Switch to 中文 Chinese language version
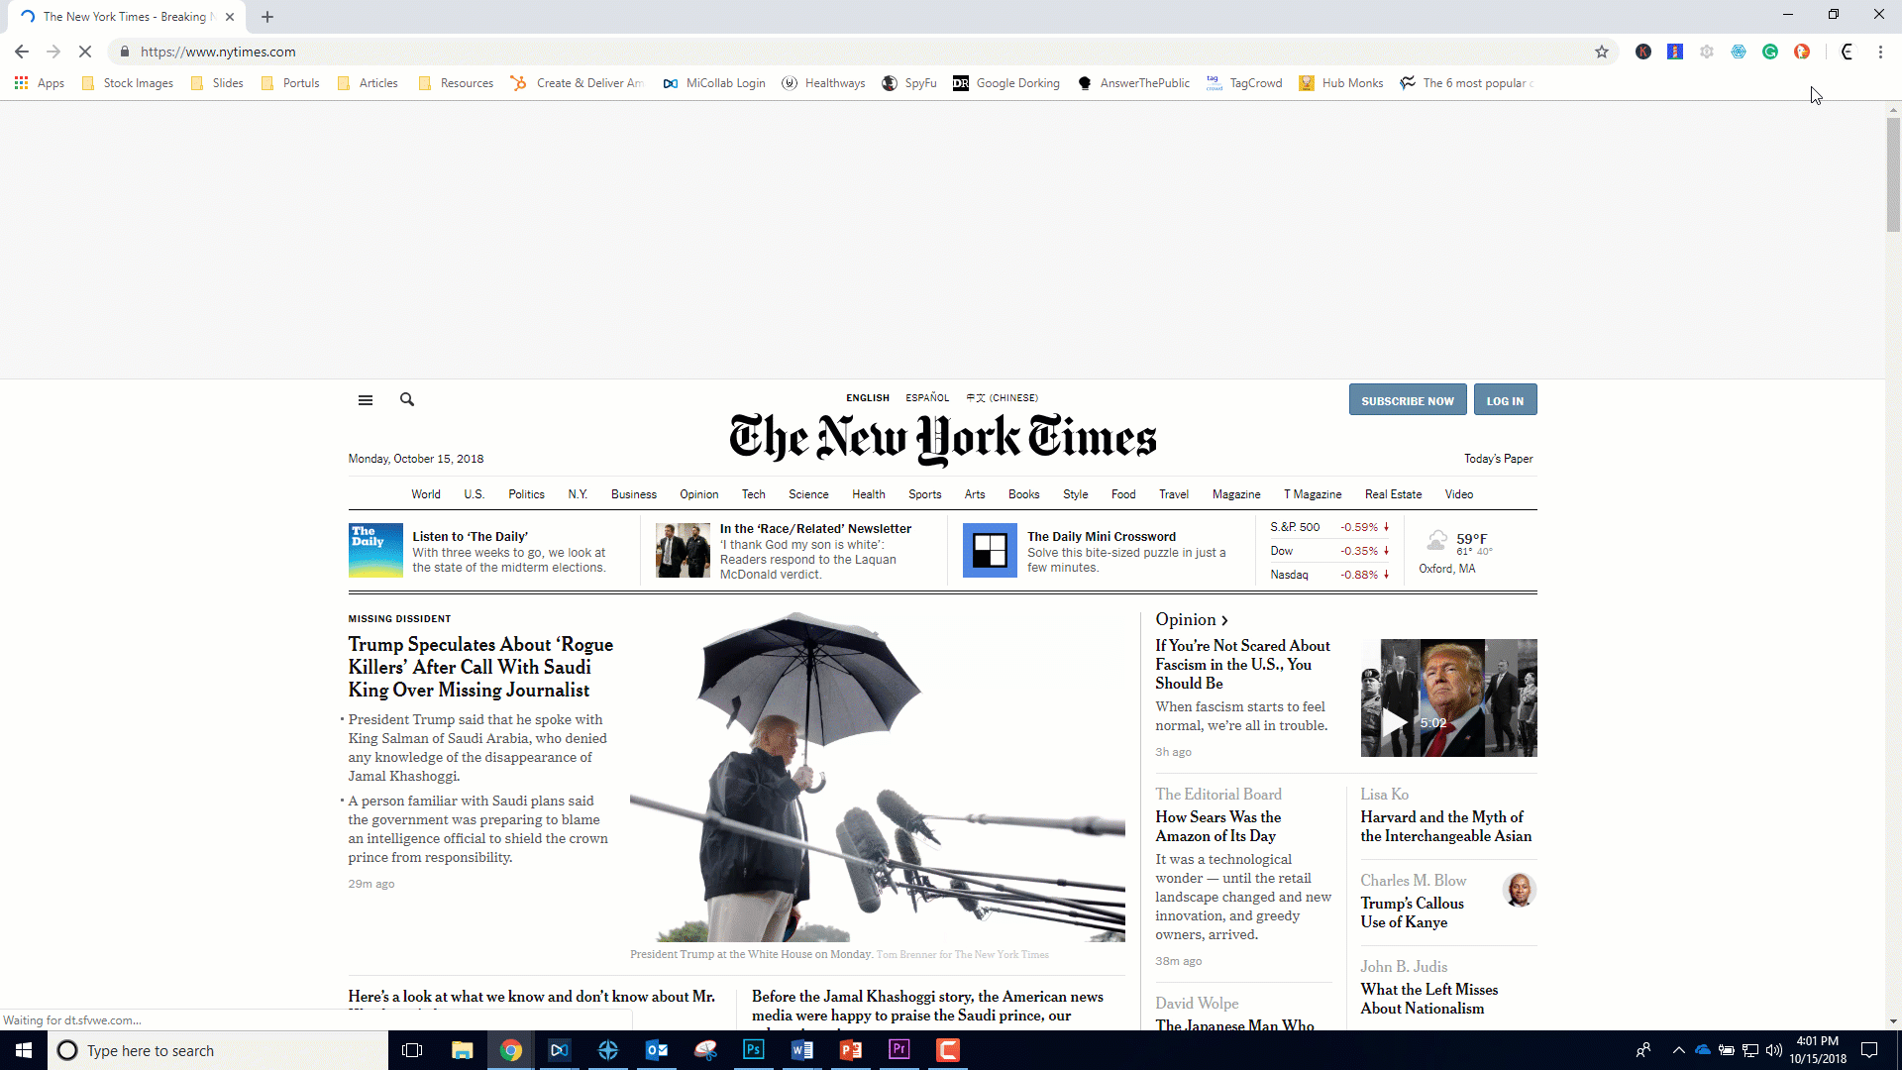Image resolution: width=1902 pixels, height=1070 pixels. [1002, 397]
